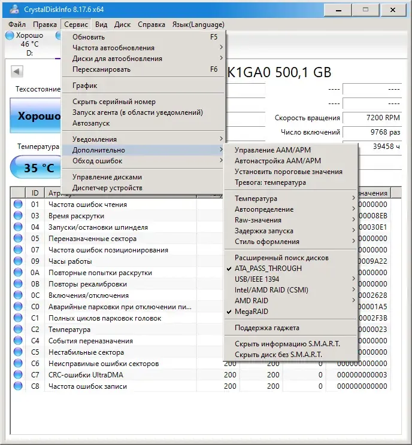The width and height of the screenshot is (412, 445).
Task: Open График from the menu
Action: [x=143, y=86]
